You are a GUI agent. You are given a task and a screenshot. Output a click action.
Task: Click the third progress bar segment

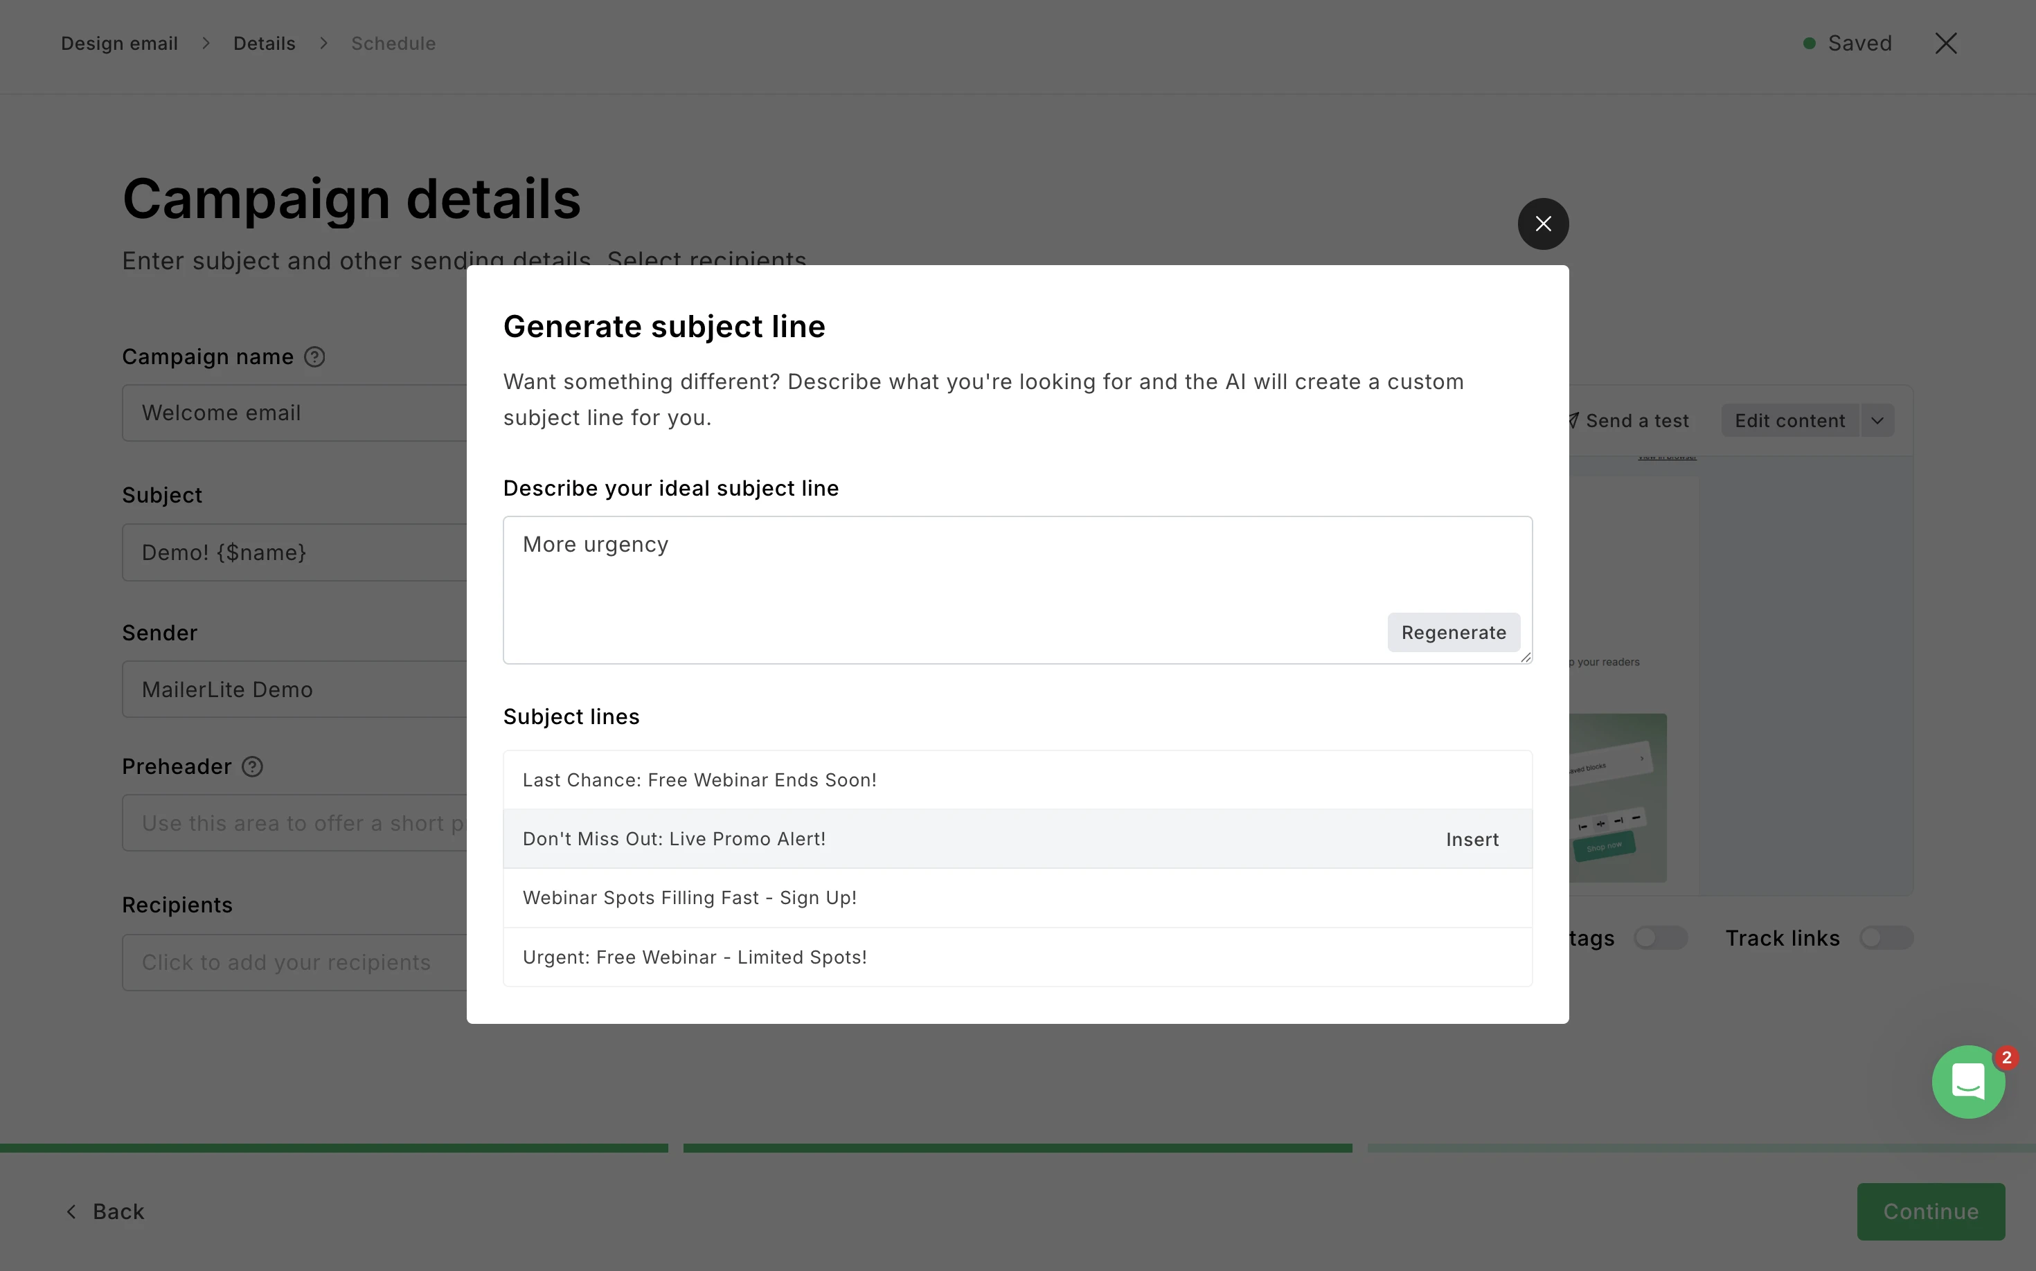[x=1702, y=1148]
